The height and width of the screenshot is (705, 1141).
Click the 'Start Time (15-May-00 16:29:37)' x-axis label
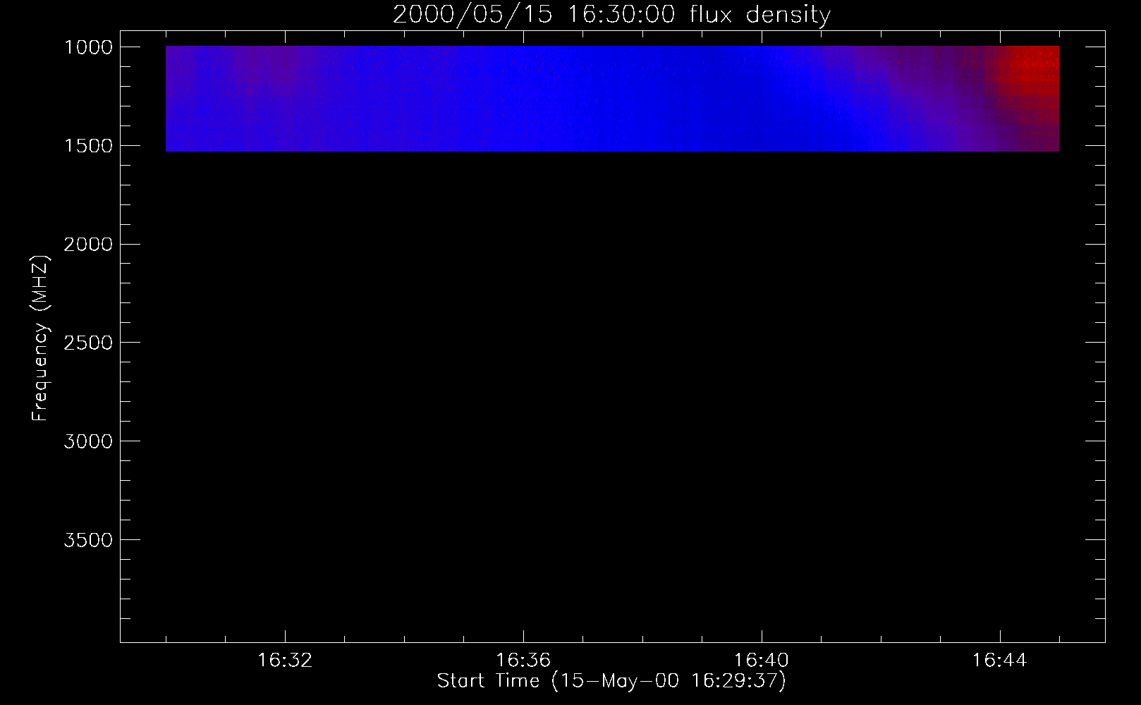click(x=611, y=681)
